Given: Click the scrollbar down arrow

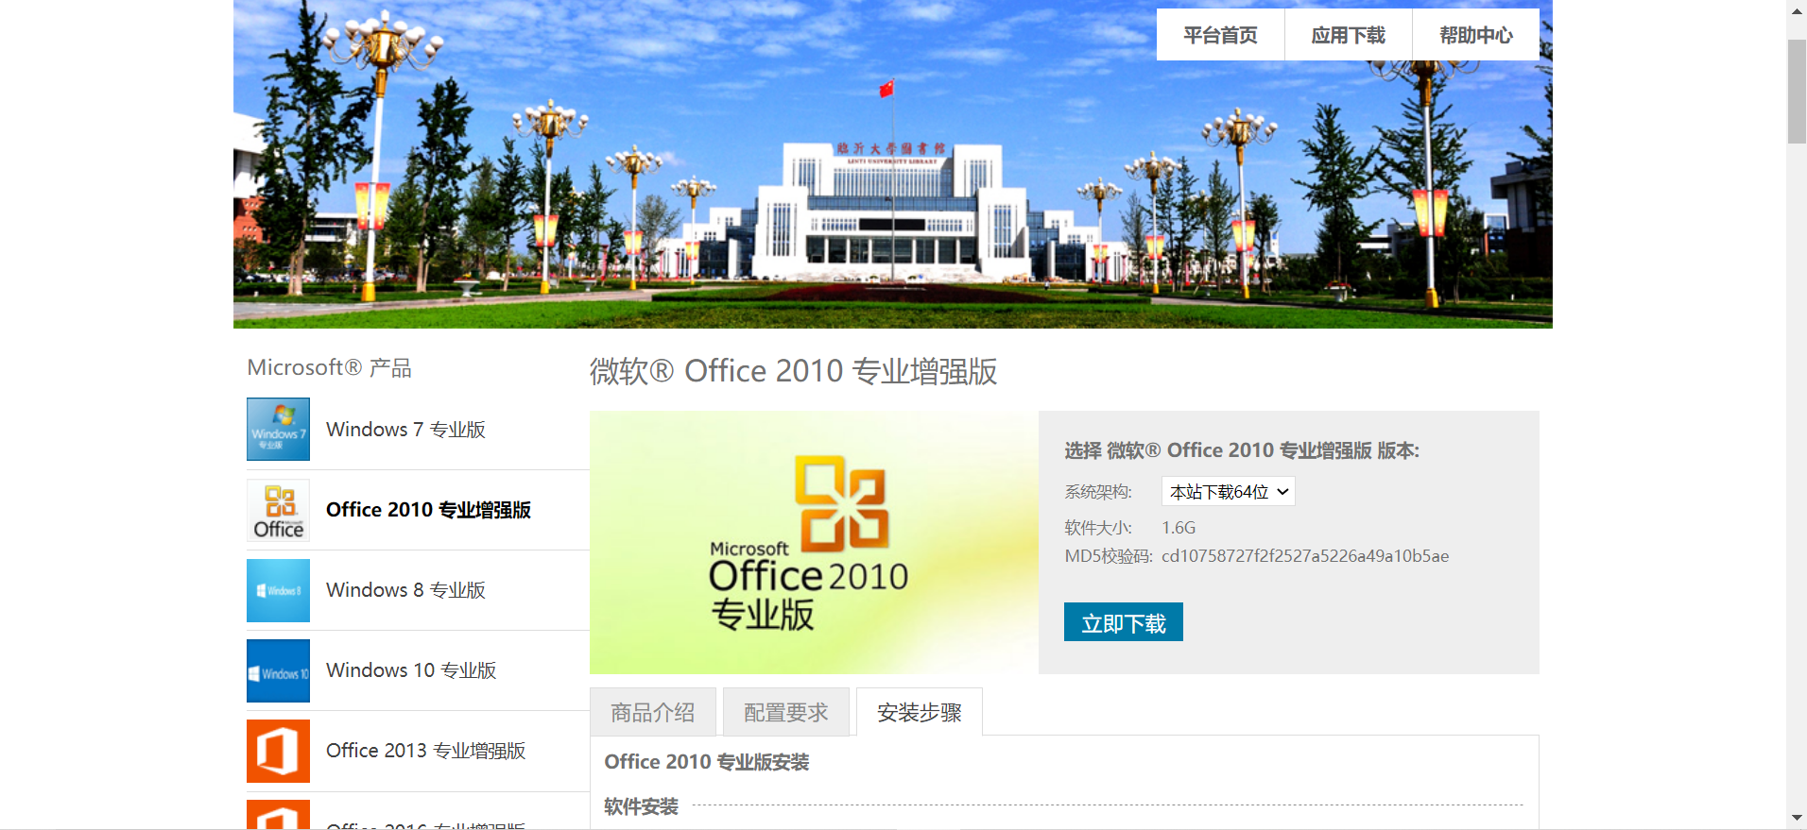Looking at the screenshot, I should [x=1797, y=819].
